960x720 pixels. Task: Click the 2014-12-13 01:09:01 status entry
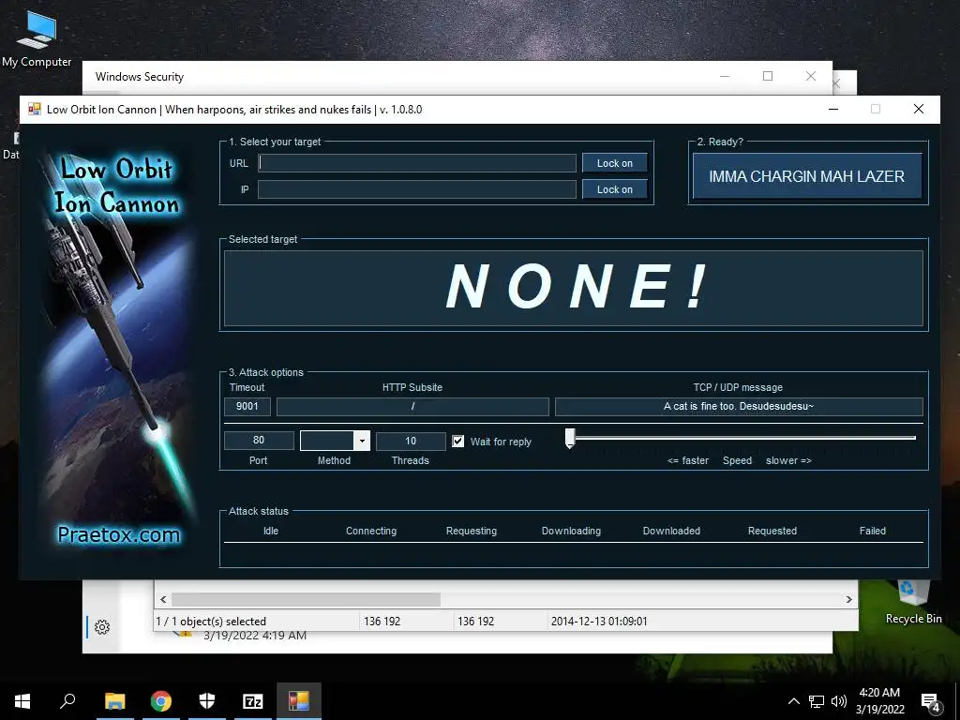point(599,621)
